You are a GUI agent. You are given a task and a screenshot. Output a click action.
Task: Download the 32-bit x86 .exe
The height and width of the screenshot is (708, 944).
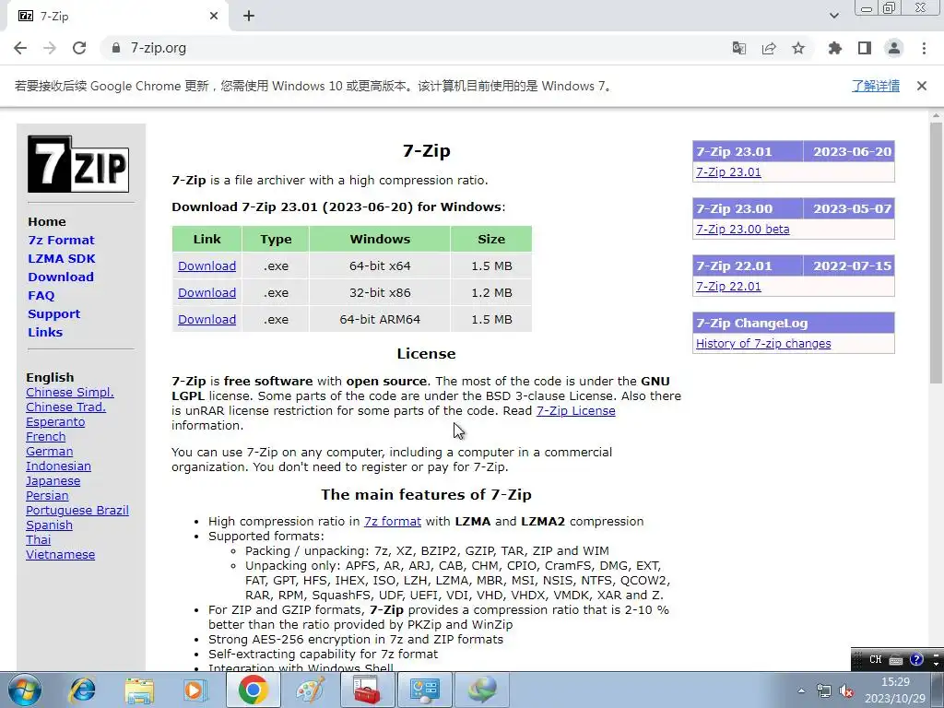coord(207,292)
